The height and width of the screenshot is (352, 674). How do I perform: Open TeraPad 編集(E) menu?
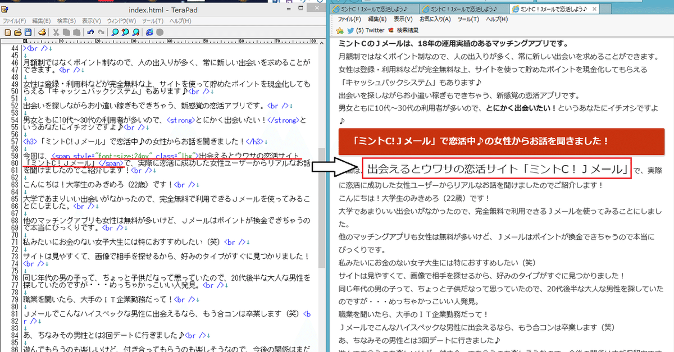click(42, 21)
